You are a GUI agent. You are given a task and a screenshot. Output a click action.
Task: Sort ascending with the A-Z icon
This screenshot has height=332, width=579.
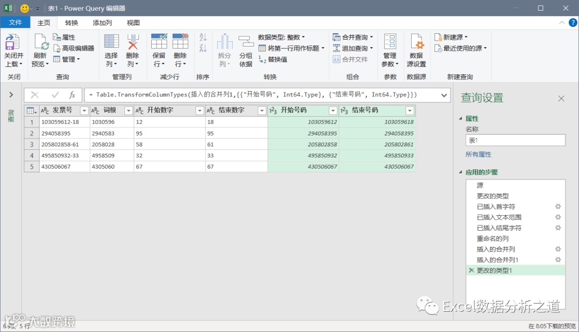click(x=203, y=37)
